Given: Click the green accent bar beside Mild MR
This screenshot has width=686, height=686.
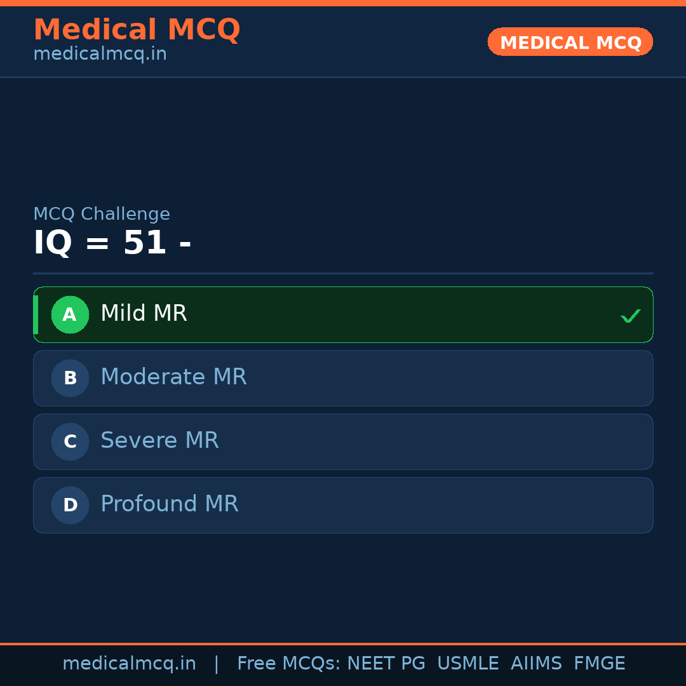Looking at the screenshot, I should click(36, 314).
